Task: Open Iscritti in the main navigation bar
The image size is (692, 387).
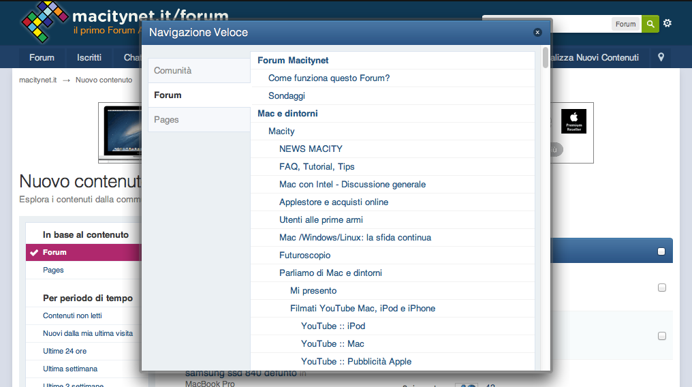Action: (89, 57)
